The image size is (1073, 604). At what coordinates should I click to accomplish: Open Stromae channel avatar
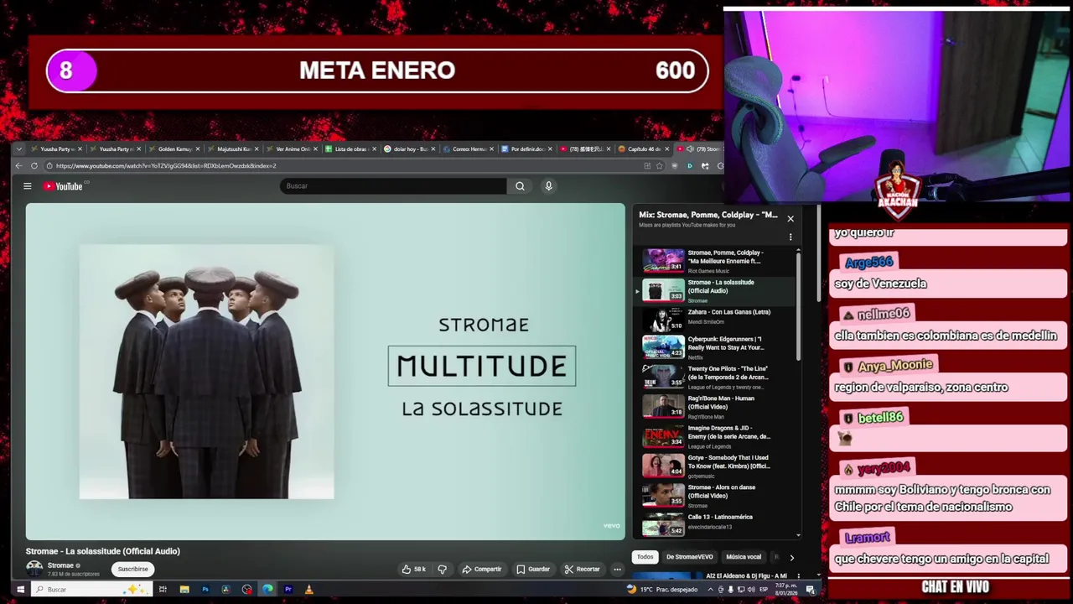34,569
